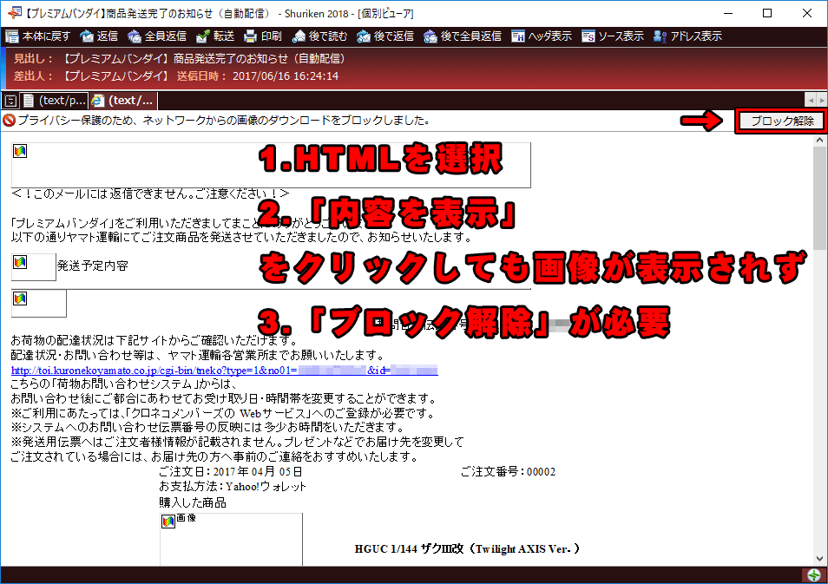The width and height of the screenshot is (828, 584).
Task: Select 後で返信 (reply later) icon
Action: [385, 36]
